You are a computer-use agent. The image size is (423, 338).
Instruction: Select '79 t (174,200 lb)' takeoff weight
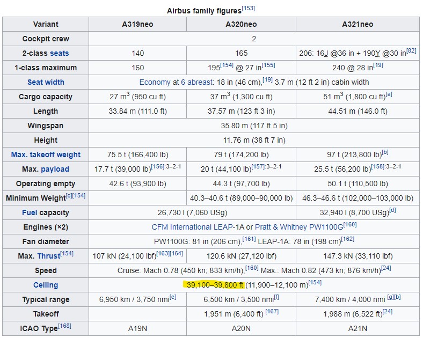tap(241, 155)
